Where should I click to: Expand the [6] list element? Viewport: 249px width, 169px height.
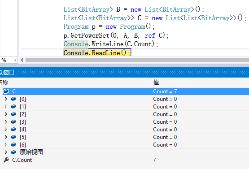[x=6, y=145]
